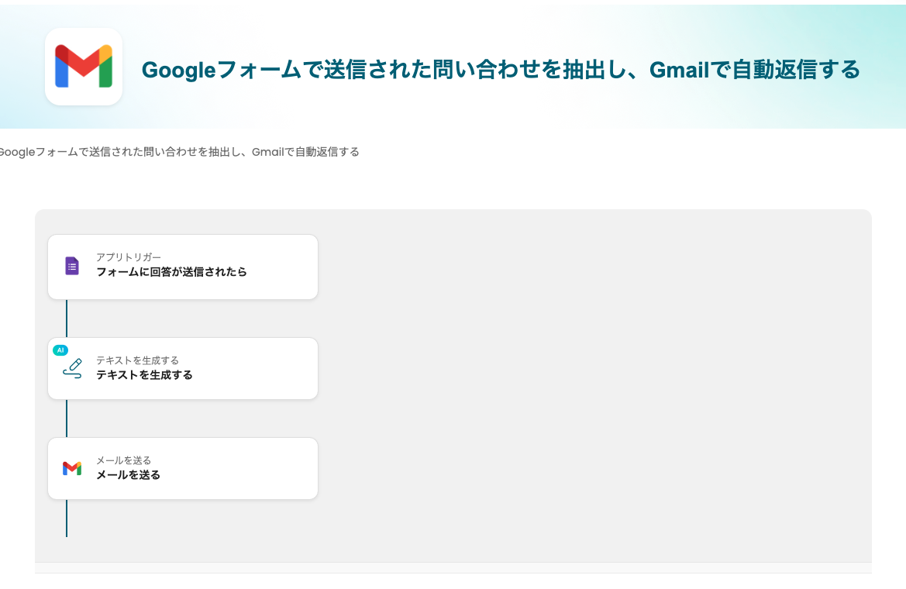Click the trailing connector line below the mail step
Image resolution: width=906 pixels, height=589 pixels.
pyautogui.click(x=67, y=518)
